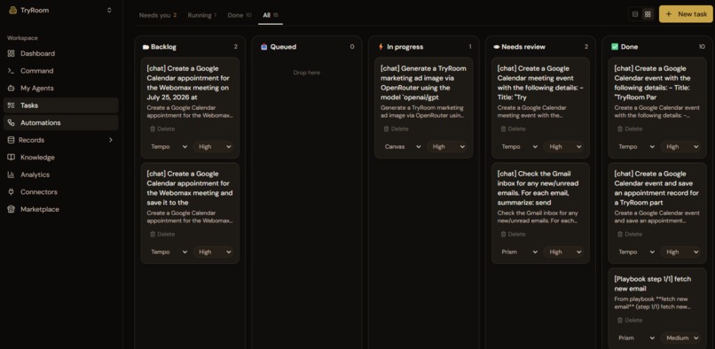Delete the Webomax July 25 backlog task

click(162, 129)
